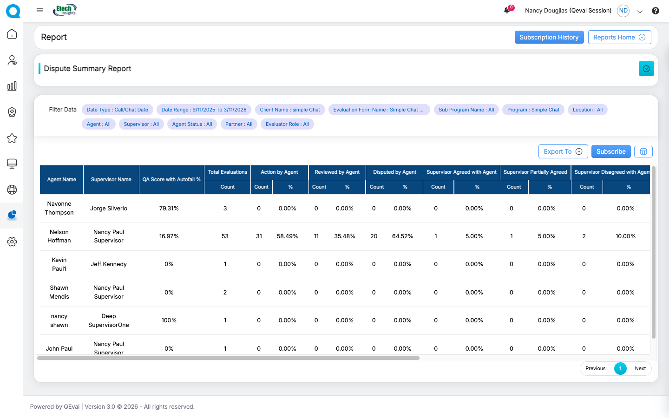This screenshot has height=418, width=669.
Task: Toggle the column layout view button
Action: tap(643, 151)
